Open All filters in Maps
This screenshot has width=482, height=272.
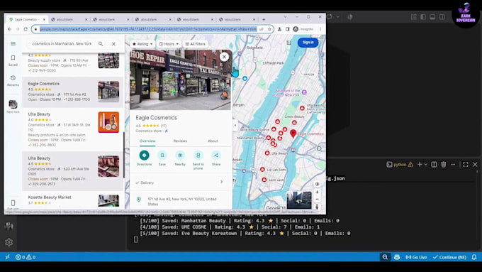point(195,44)
